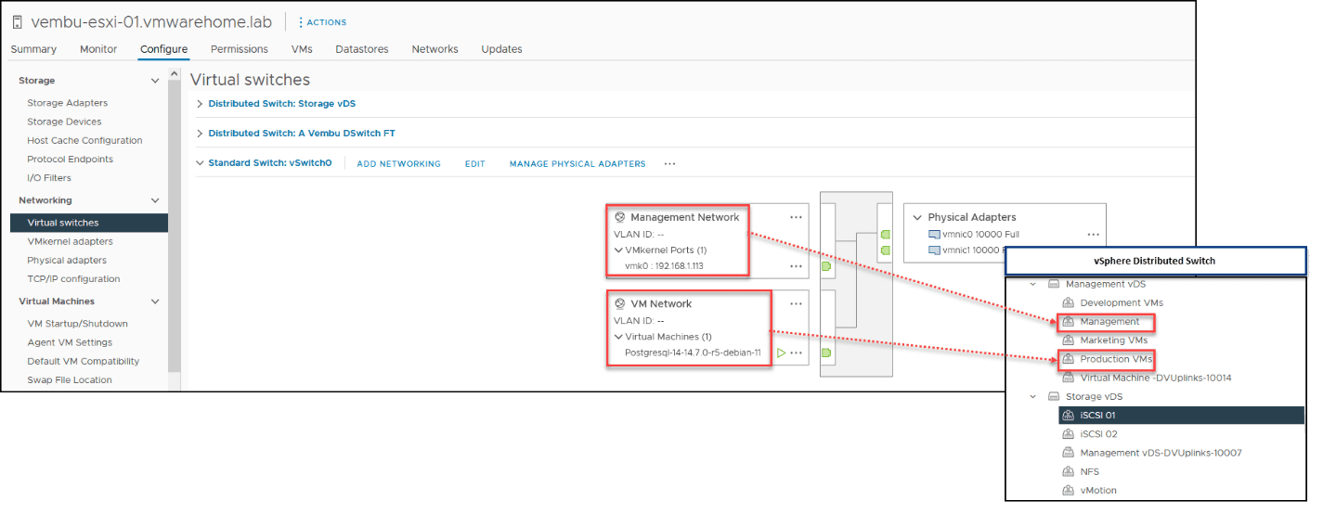Open Host Cache Configuration
Image resolution: width=1336 pixels, height=526 pixels.
pyautogui.click(x=84, y=140)
